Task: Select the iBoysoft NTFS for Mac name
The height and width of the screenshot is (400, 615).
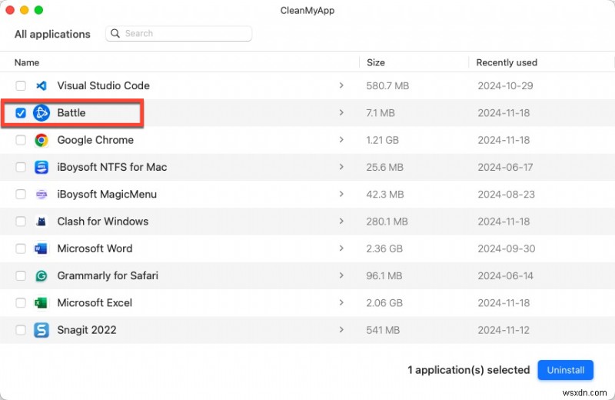Action: coord(112,167)
